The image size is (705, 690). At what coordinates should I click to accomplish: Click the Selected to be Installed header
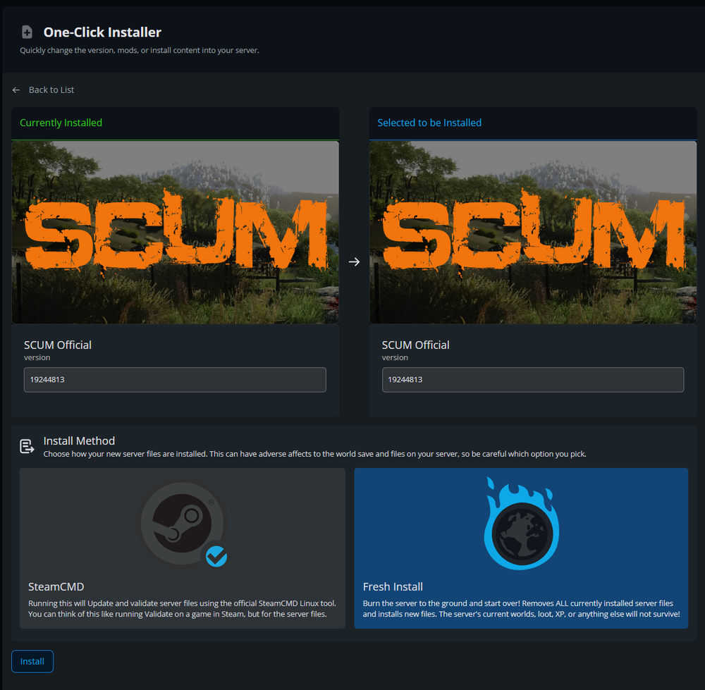(429, 122)
